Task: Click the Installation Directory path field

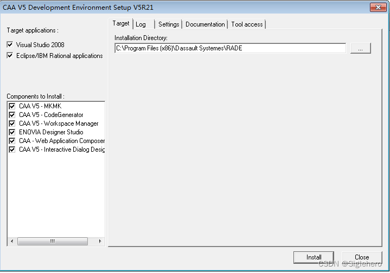Action: [230, 48]
